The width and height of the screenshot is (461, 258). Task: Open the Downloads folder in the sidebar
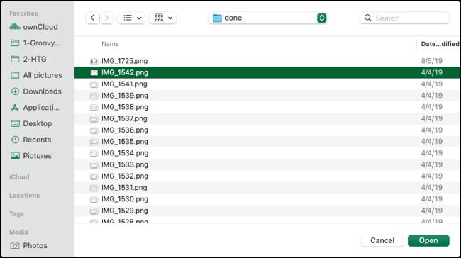(x=36, y=91)
